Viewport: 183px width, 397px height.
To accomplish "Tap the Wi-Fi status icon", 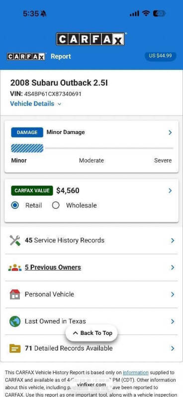I will (146, 13).
